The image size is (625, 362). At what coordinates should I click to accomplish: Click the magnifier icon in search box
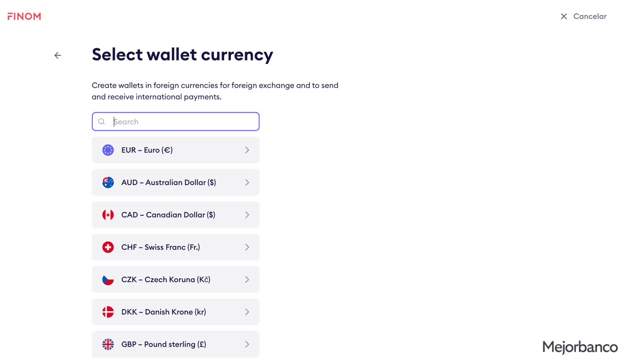pyautogui.click(x=102, y=122)
